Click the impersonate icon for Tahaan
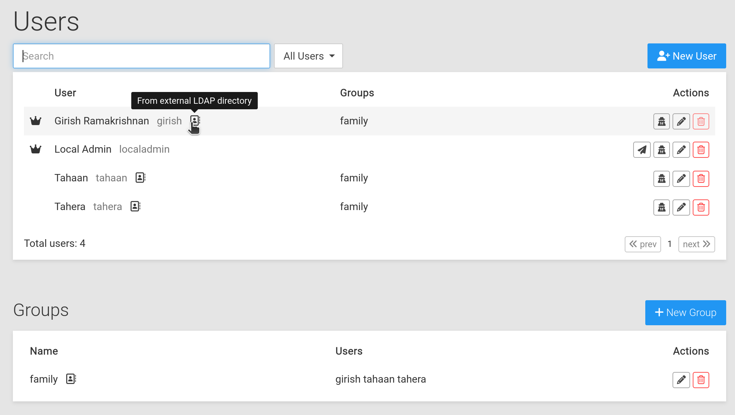Viewport: 735px width, 415px height. click(x=661, y=179)
